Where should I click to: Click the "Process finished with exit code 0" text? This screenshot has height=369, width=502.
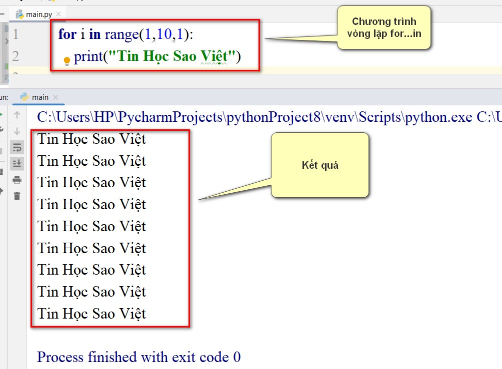tap(138, 357)
